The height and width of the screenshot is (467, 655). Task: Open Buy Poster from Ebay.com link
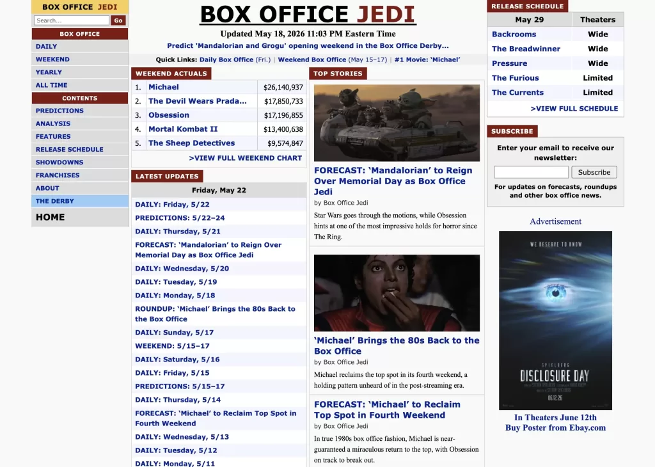pyautogui.click(x=555, y=428)
